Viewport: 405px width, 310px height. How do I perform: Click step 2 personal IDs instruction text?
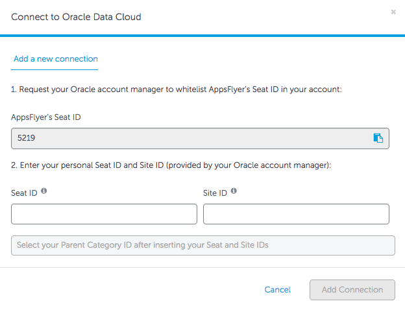tap(171, 165)
